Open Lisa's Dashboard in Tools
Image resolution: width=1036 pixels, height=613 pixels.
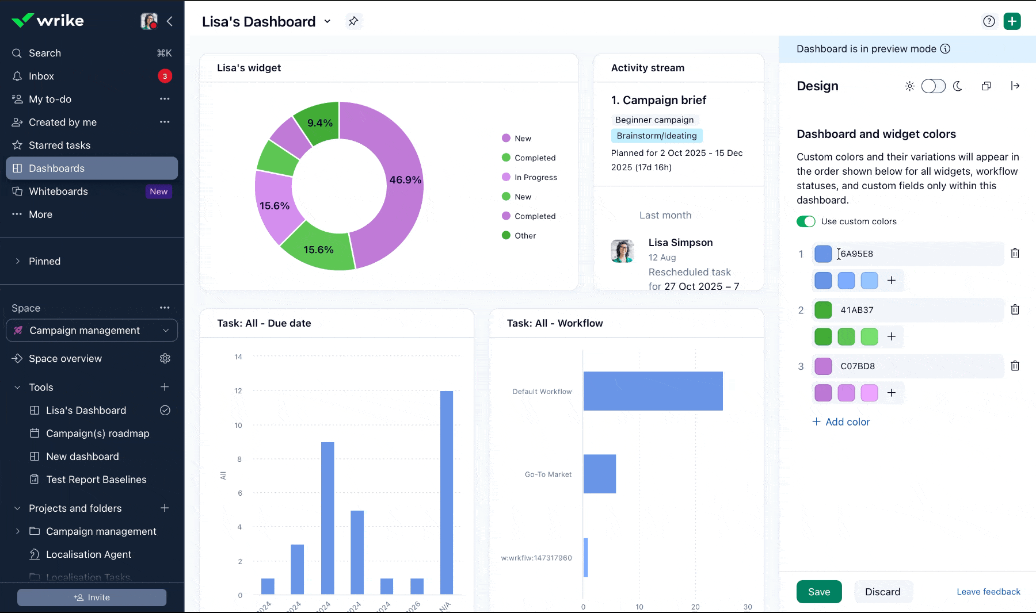tap(86, 410)
